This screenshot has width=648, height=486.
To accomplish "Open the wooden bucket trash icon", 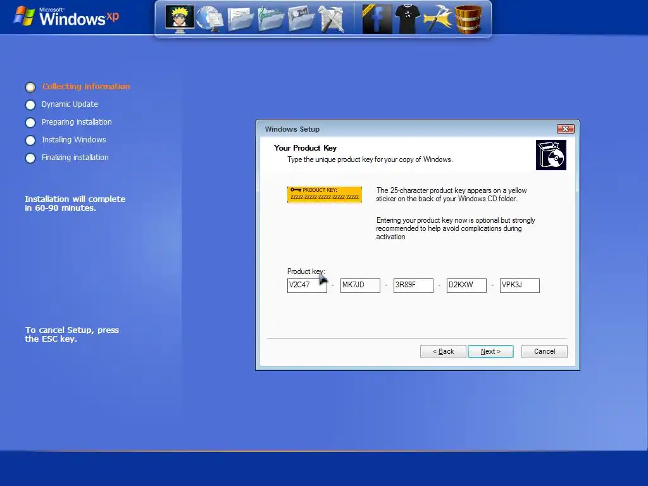I will tap(468, 19).
